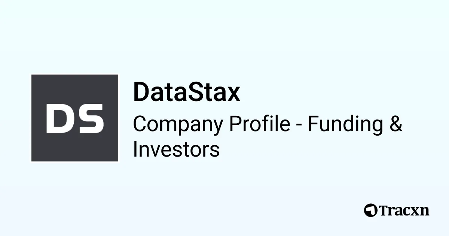Click the capital C in Company

[140, 124]
